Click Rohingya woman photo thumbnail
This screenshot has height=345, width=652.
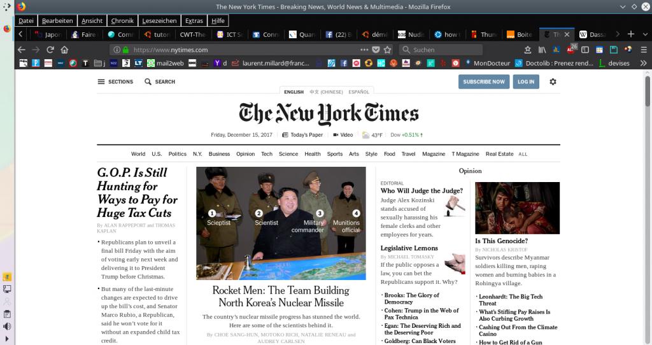(x=517, y=208)
